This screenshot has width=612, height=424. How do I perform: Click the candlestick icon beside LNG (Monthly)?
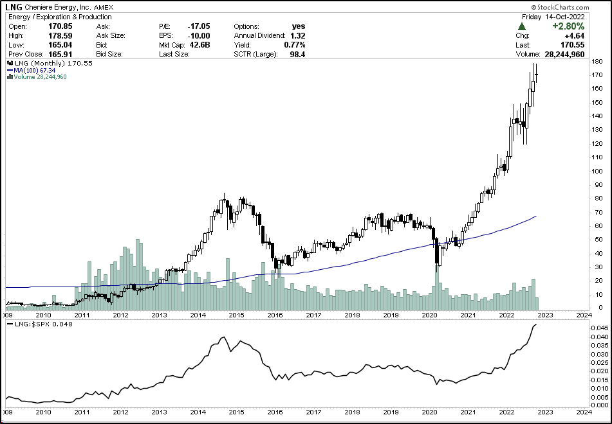[10, 63]
